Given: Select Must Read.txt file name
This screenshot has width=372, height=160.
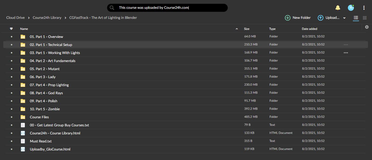Looking at the screenshot, I should [x=41, y=141].
